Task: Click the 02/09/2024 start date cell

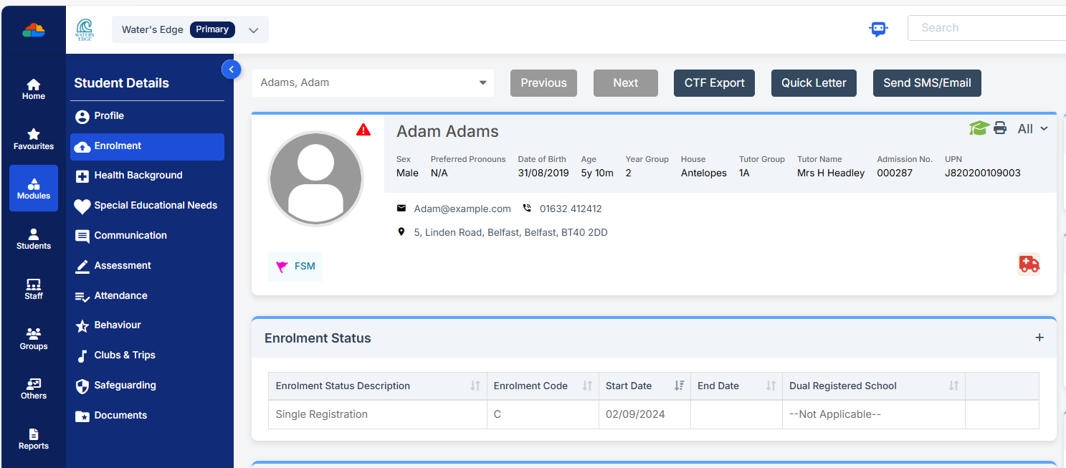Action: (644, 414)
